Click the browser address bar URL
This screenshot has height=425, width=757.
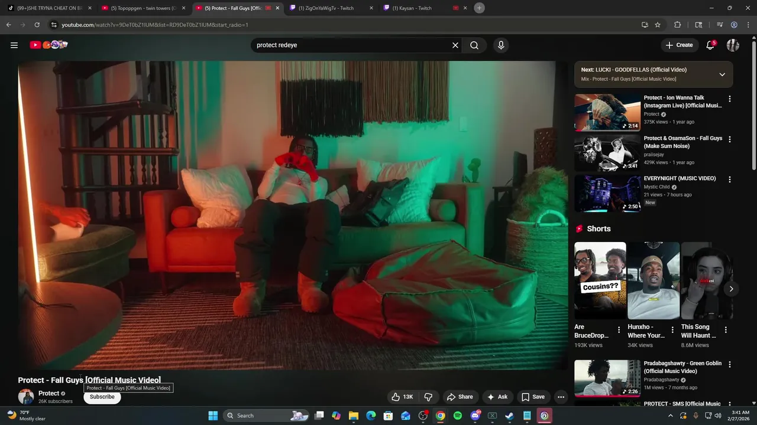(x=155, y=25)
